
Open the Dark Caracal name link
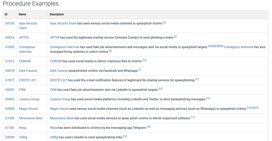point(28,71)
